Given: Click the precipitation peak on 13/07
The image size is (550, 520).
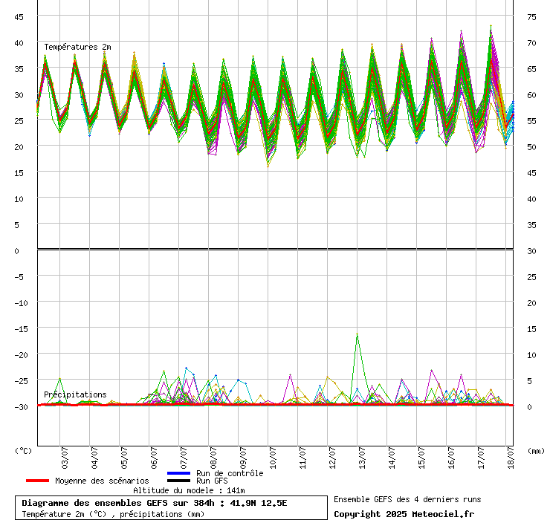Looking at the screenshot, I should point(357,334).
